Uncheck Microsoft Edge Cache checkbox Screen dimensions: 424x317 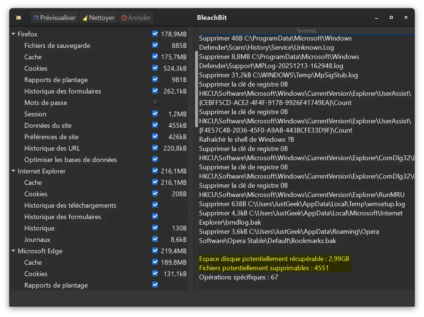click(155, 262)
